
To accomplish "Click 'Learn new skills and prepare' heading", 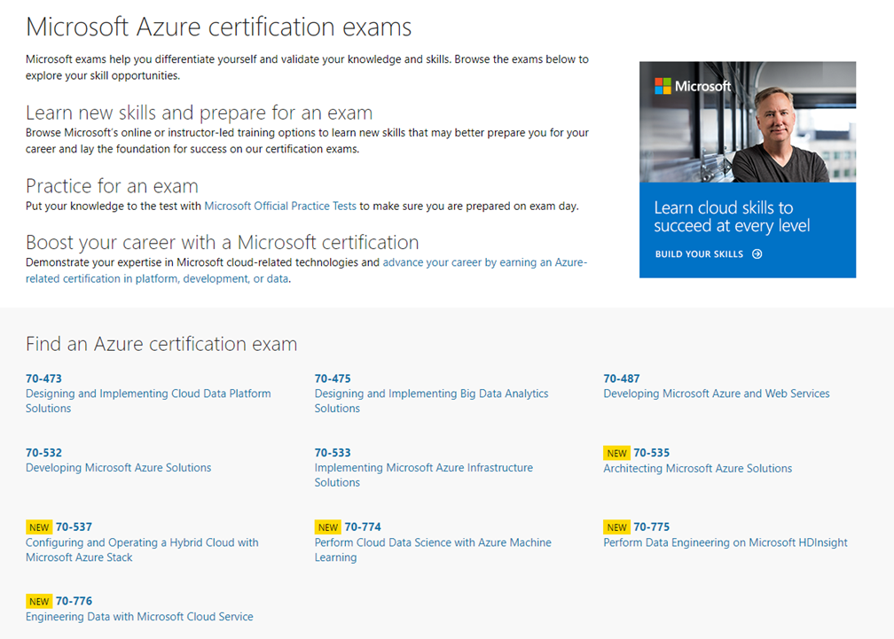I will [199, 113].
